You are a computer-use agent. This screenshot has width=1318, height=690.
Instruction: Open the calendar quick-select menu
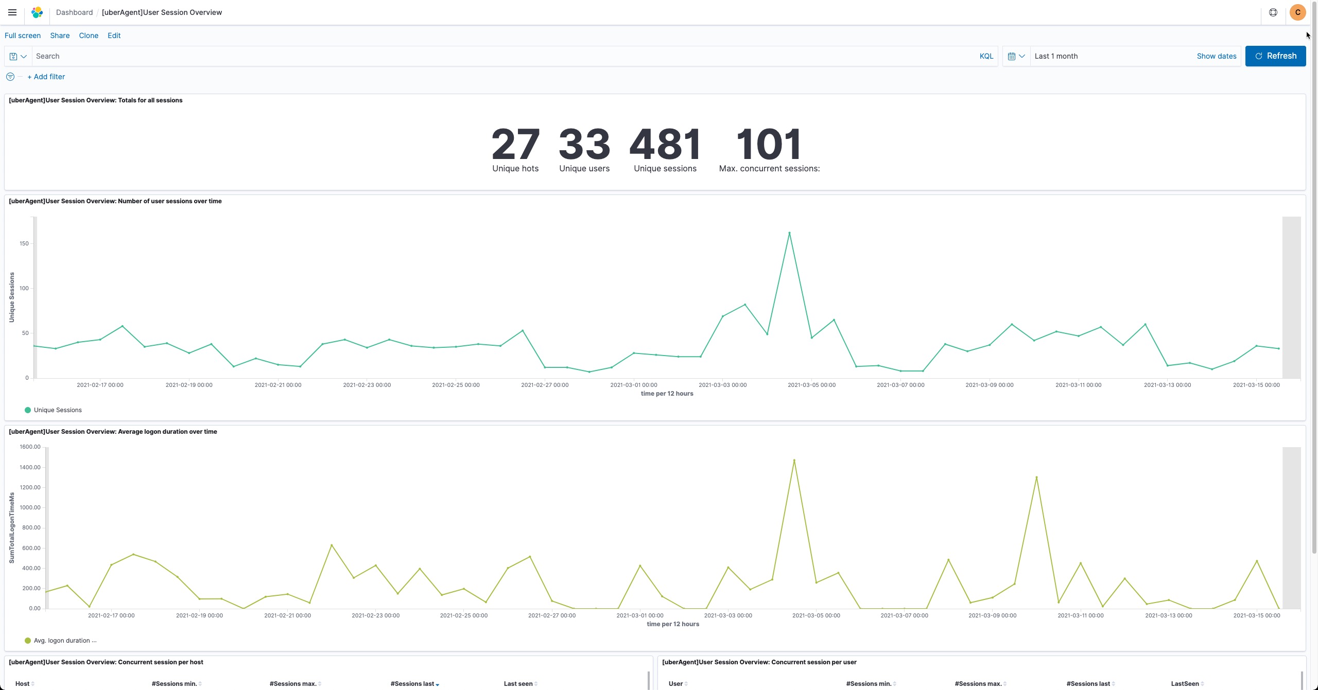pyautogui.click(x=1016, y=56)
